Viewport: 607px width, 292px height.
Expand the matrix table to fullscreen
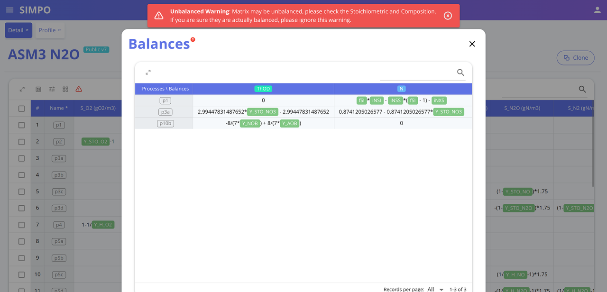22,89
